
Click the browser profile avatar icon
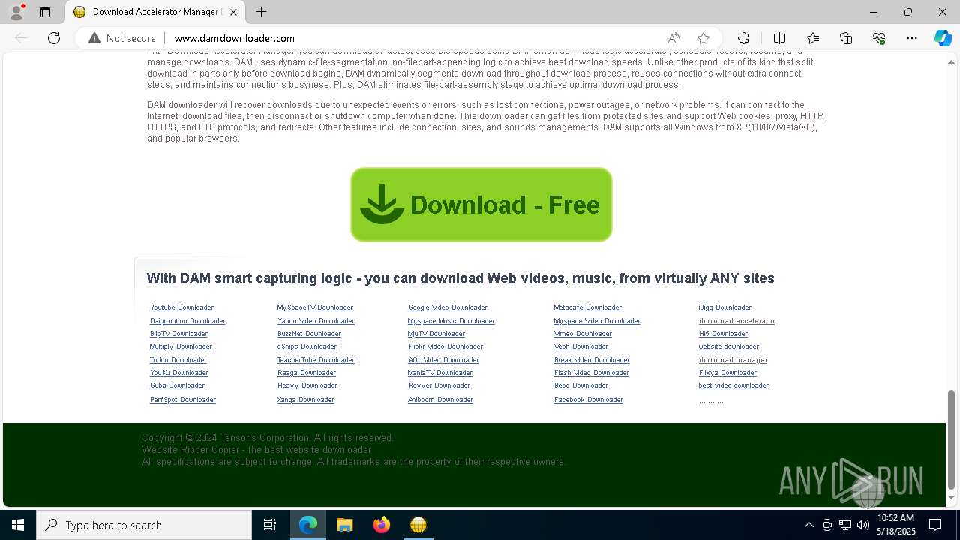16,12
